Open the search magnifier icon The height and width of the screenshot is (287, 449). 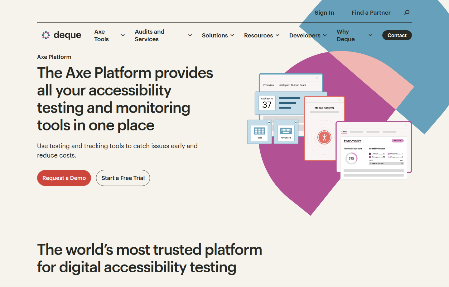[x=407, y=12]
